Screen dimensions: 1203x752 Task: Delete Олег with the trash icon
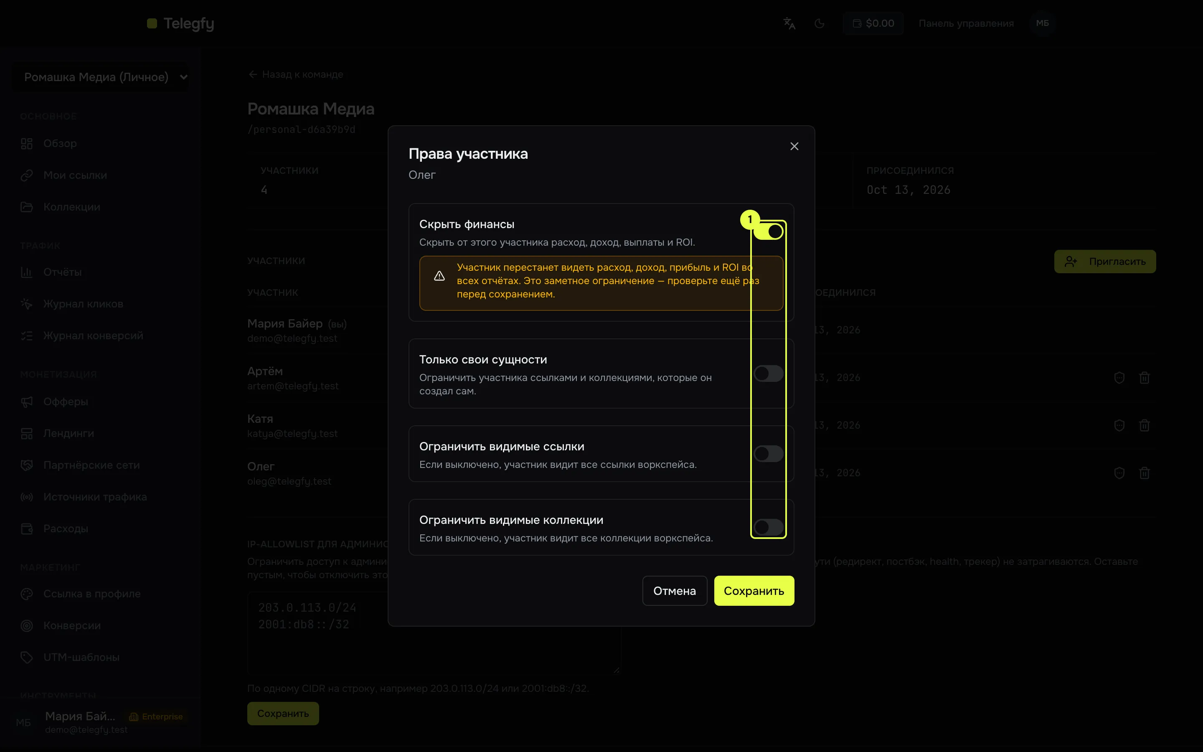point(1145,473)
